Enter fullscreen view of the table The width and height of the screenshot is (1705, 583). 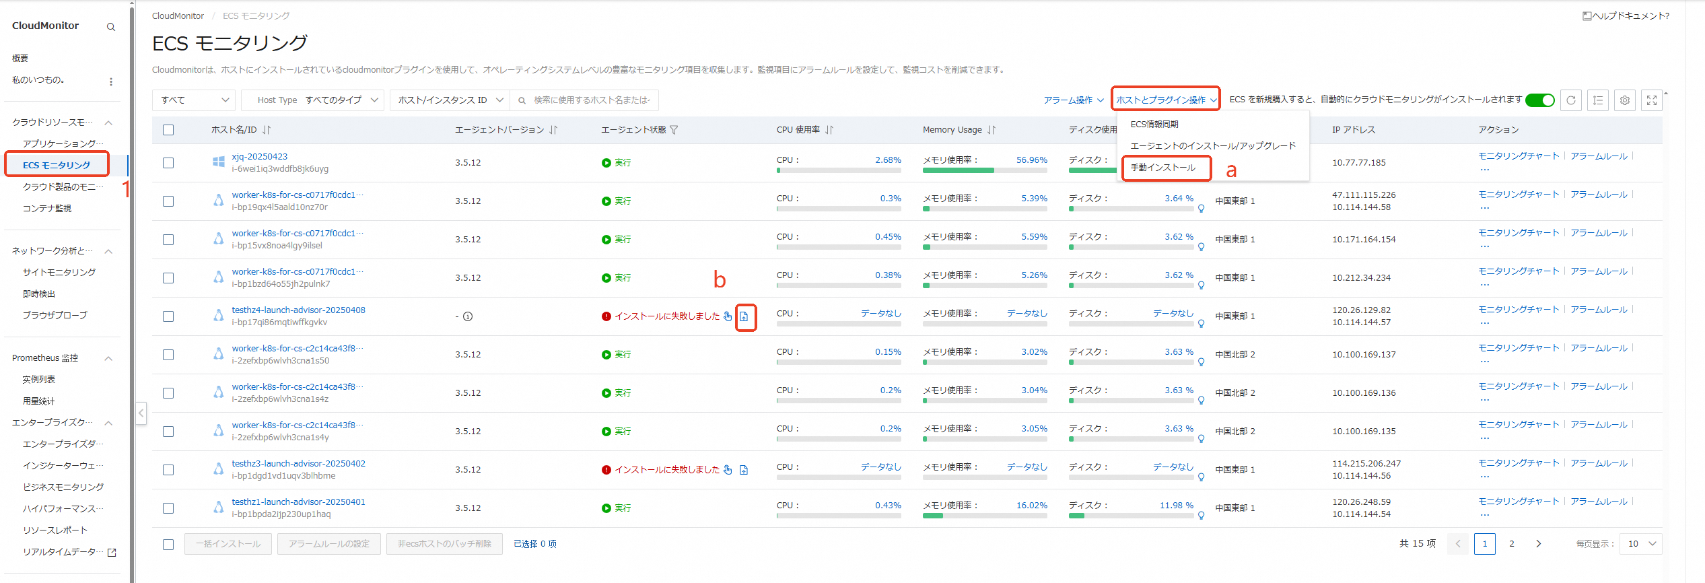[1652, 100]
